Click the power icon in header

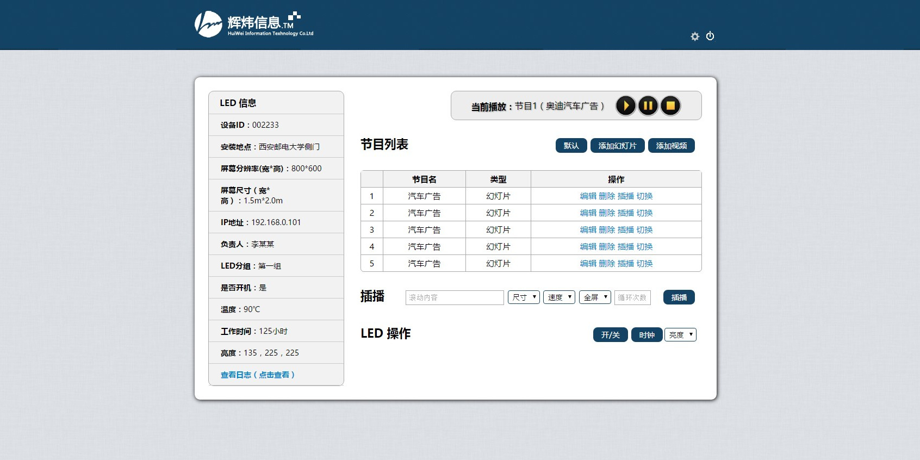pos(710,36)
